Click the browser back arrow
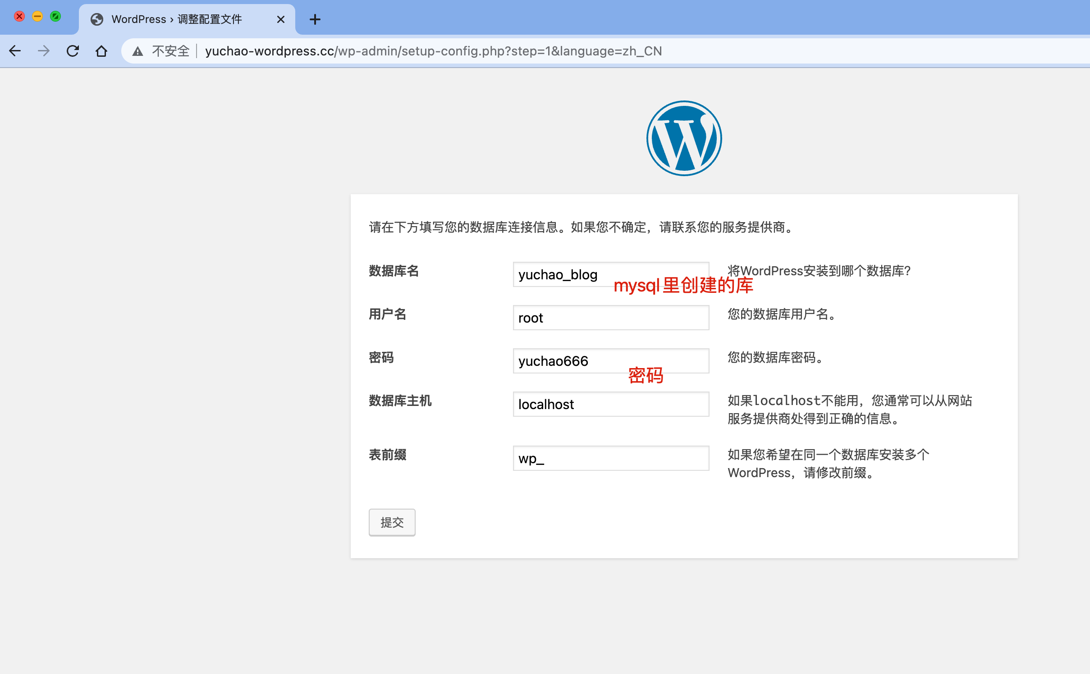1090x674 pixels. tap(15, 51)
